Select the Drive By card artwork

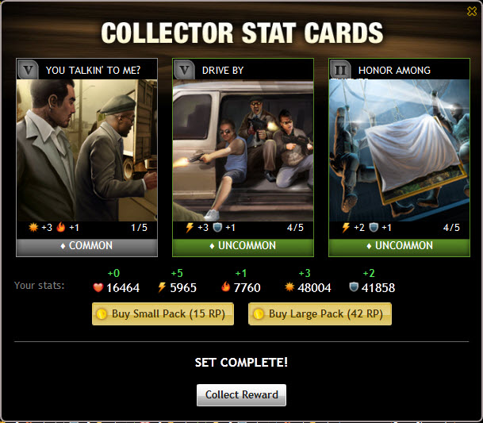point(243,151)
